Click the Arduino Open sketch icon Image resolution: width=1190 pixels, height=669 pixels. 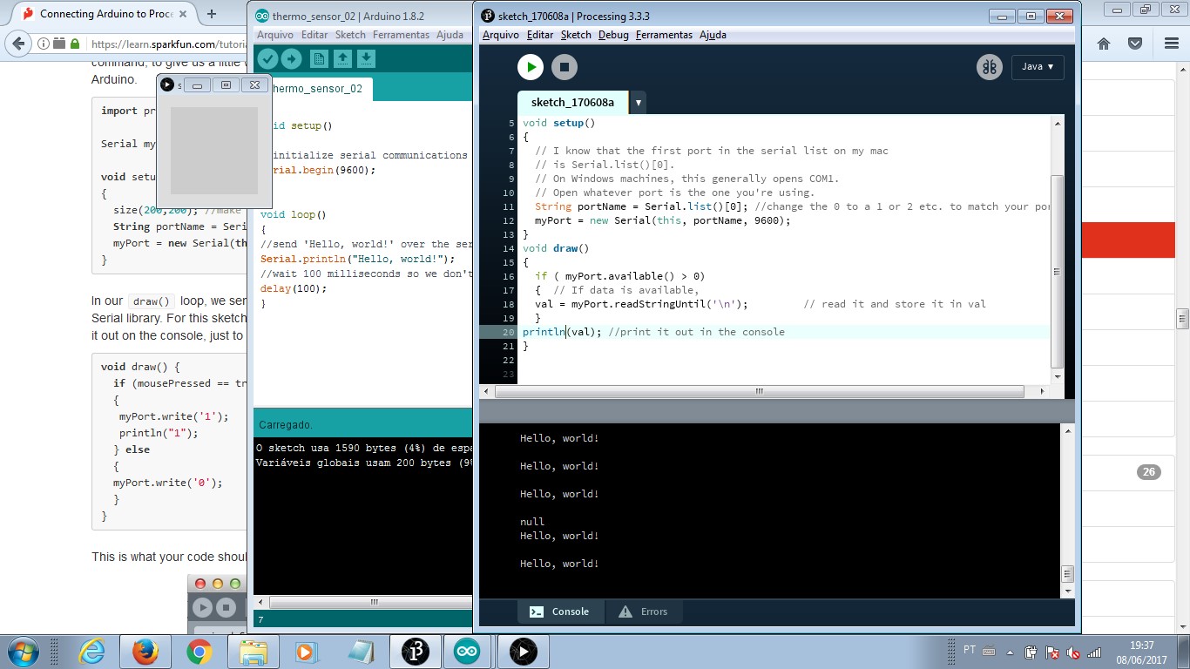coord(342,58)
